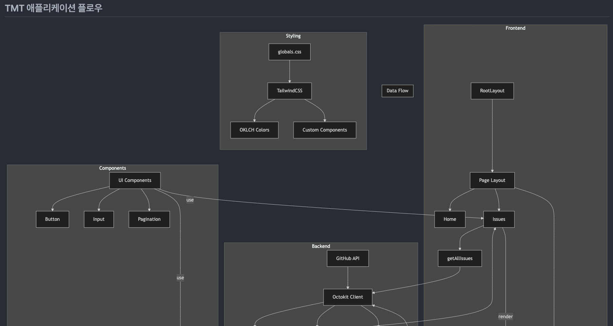613x326 pixels.
Task: Select the RootLayout node
Action: click(492, 91)
